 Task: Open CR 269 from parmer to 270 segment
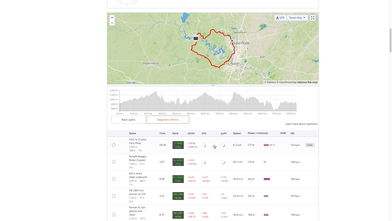[137, 192]
